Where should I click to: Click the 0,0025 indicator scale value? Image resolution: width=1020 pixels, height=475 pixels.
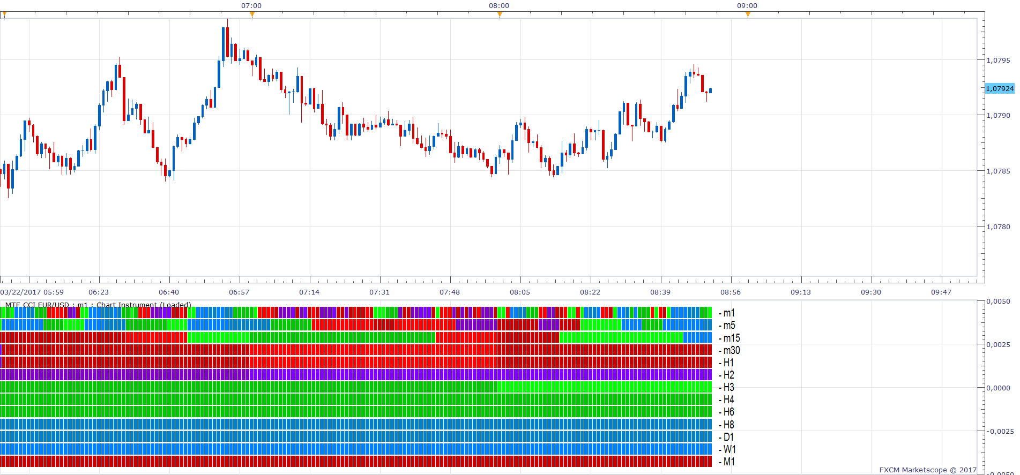[999, 344]
